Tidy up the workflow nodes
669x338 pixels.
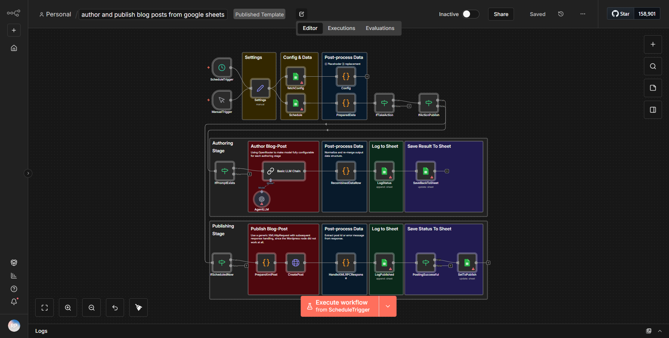coord(139,308)
